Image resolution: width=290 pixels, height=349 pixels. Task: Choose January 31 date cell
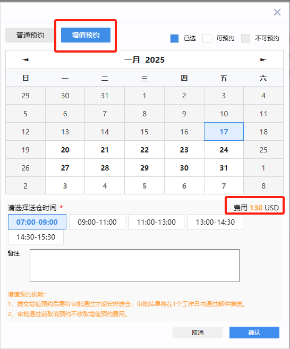click(x=224, y=168)
